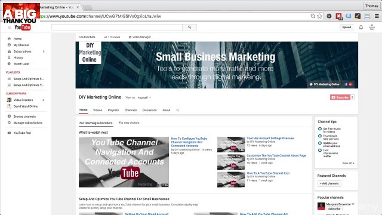Open 'How To A YouTube Channel Icon' link
Viewport: 382px width, 215px height.
point(268,173)
